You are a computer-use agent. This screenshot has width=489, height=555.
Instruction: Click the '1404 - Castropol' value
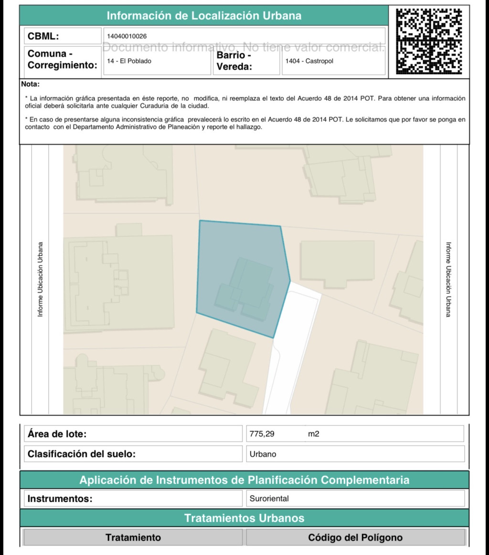[x=309, y=61]
